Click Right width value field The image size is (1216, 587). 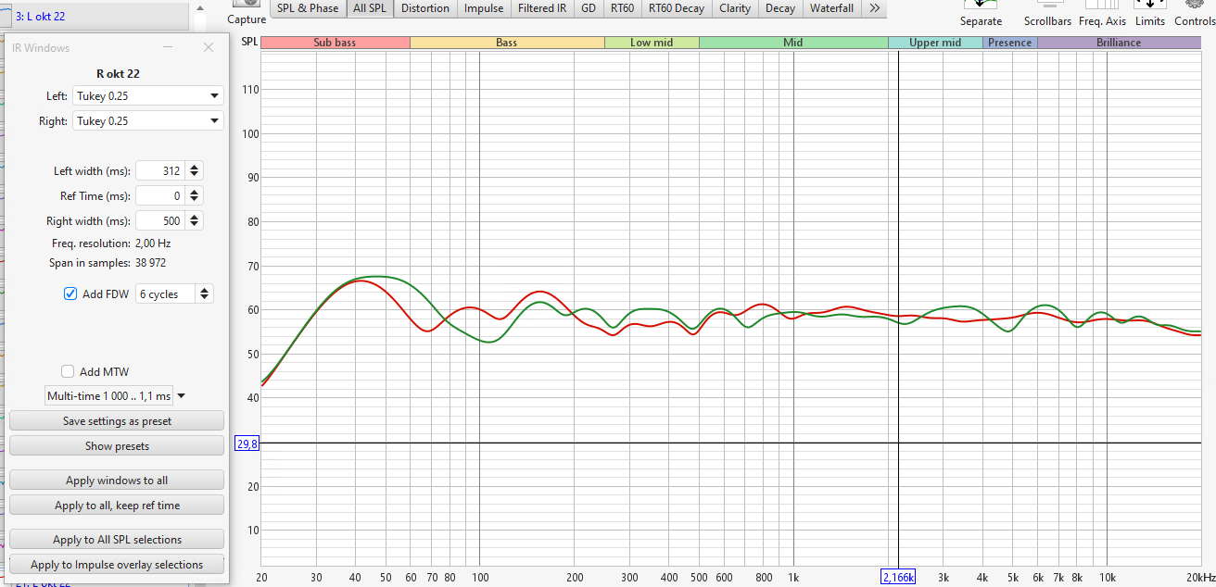click(160, 220)
